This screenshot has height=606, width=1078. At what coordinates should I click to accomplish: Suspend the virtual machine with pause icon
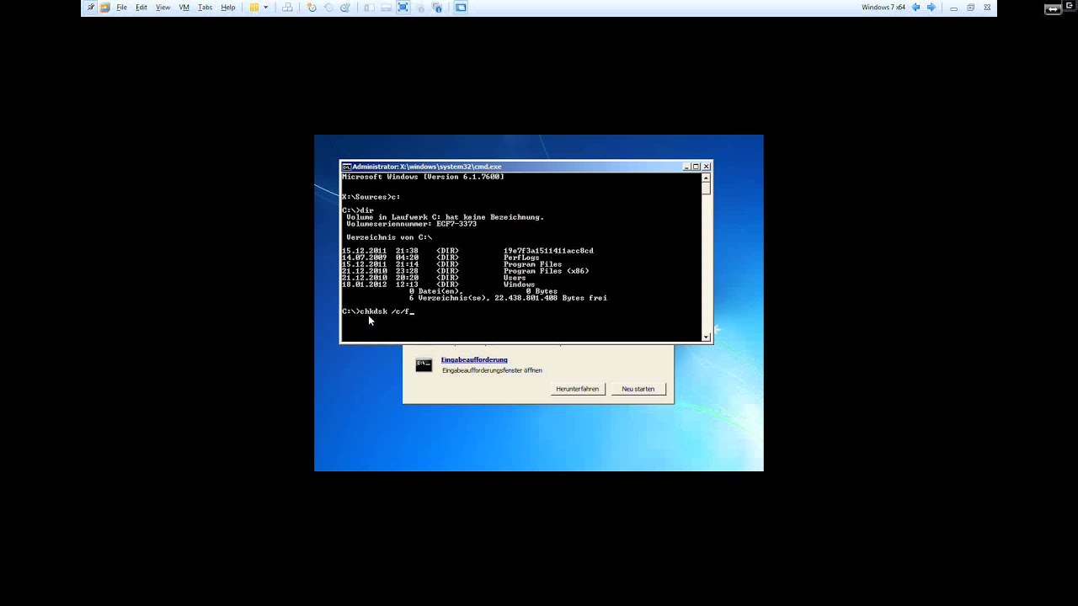pyautogui.click(x=254, y=8)
